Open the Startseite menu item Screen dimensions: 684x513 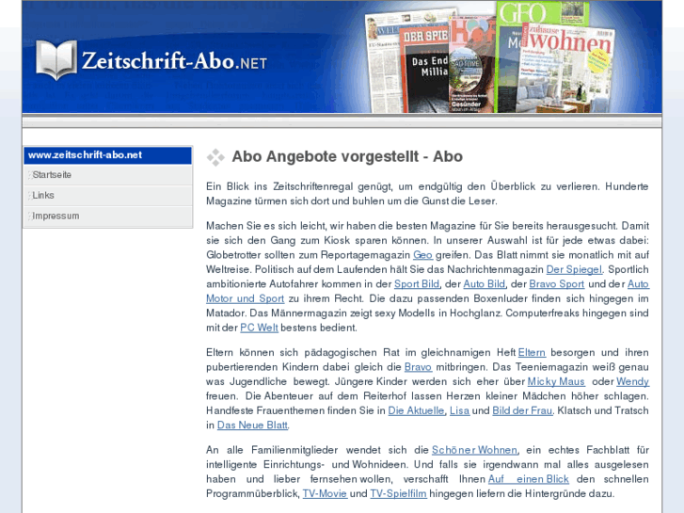click(108, 175)
